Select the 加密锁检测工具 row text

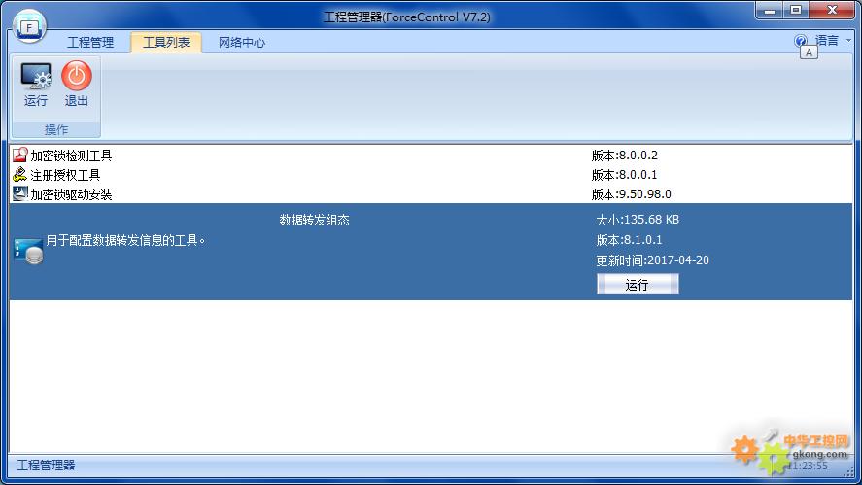(x=71, y=156)
